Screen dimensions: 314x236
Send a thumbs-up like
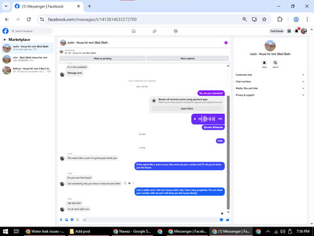227,220
